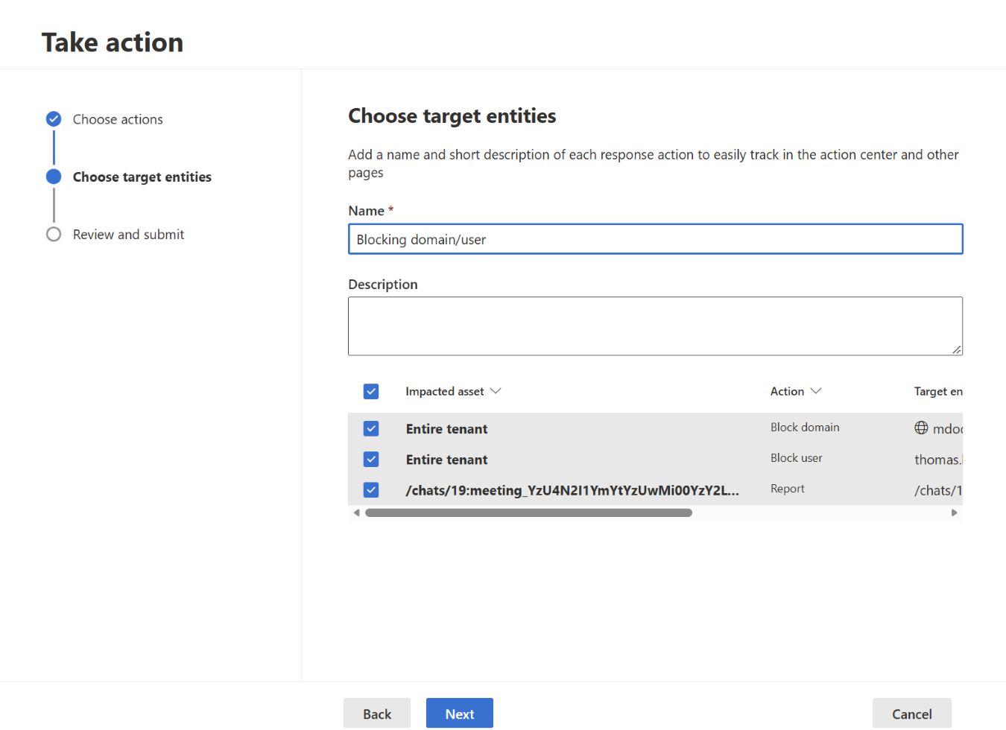
Task: Click the completed Choose actions step icon
Action: click(x=54, y=119)
